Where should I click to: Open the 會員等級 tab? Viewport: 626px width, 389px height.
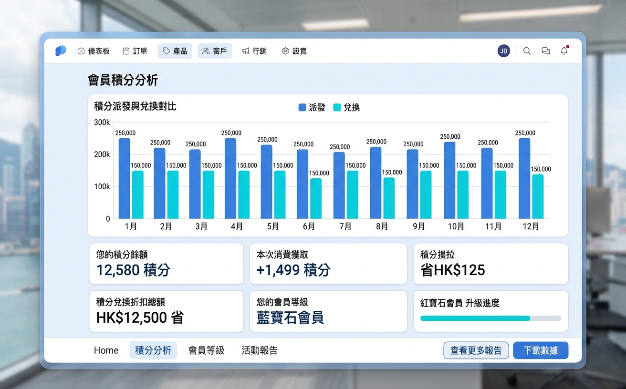(x=206, y=350)
